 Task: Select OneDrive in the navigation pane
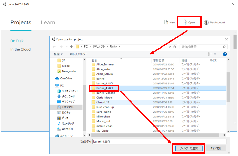(x=66, y=78)
